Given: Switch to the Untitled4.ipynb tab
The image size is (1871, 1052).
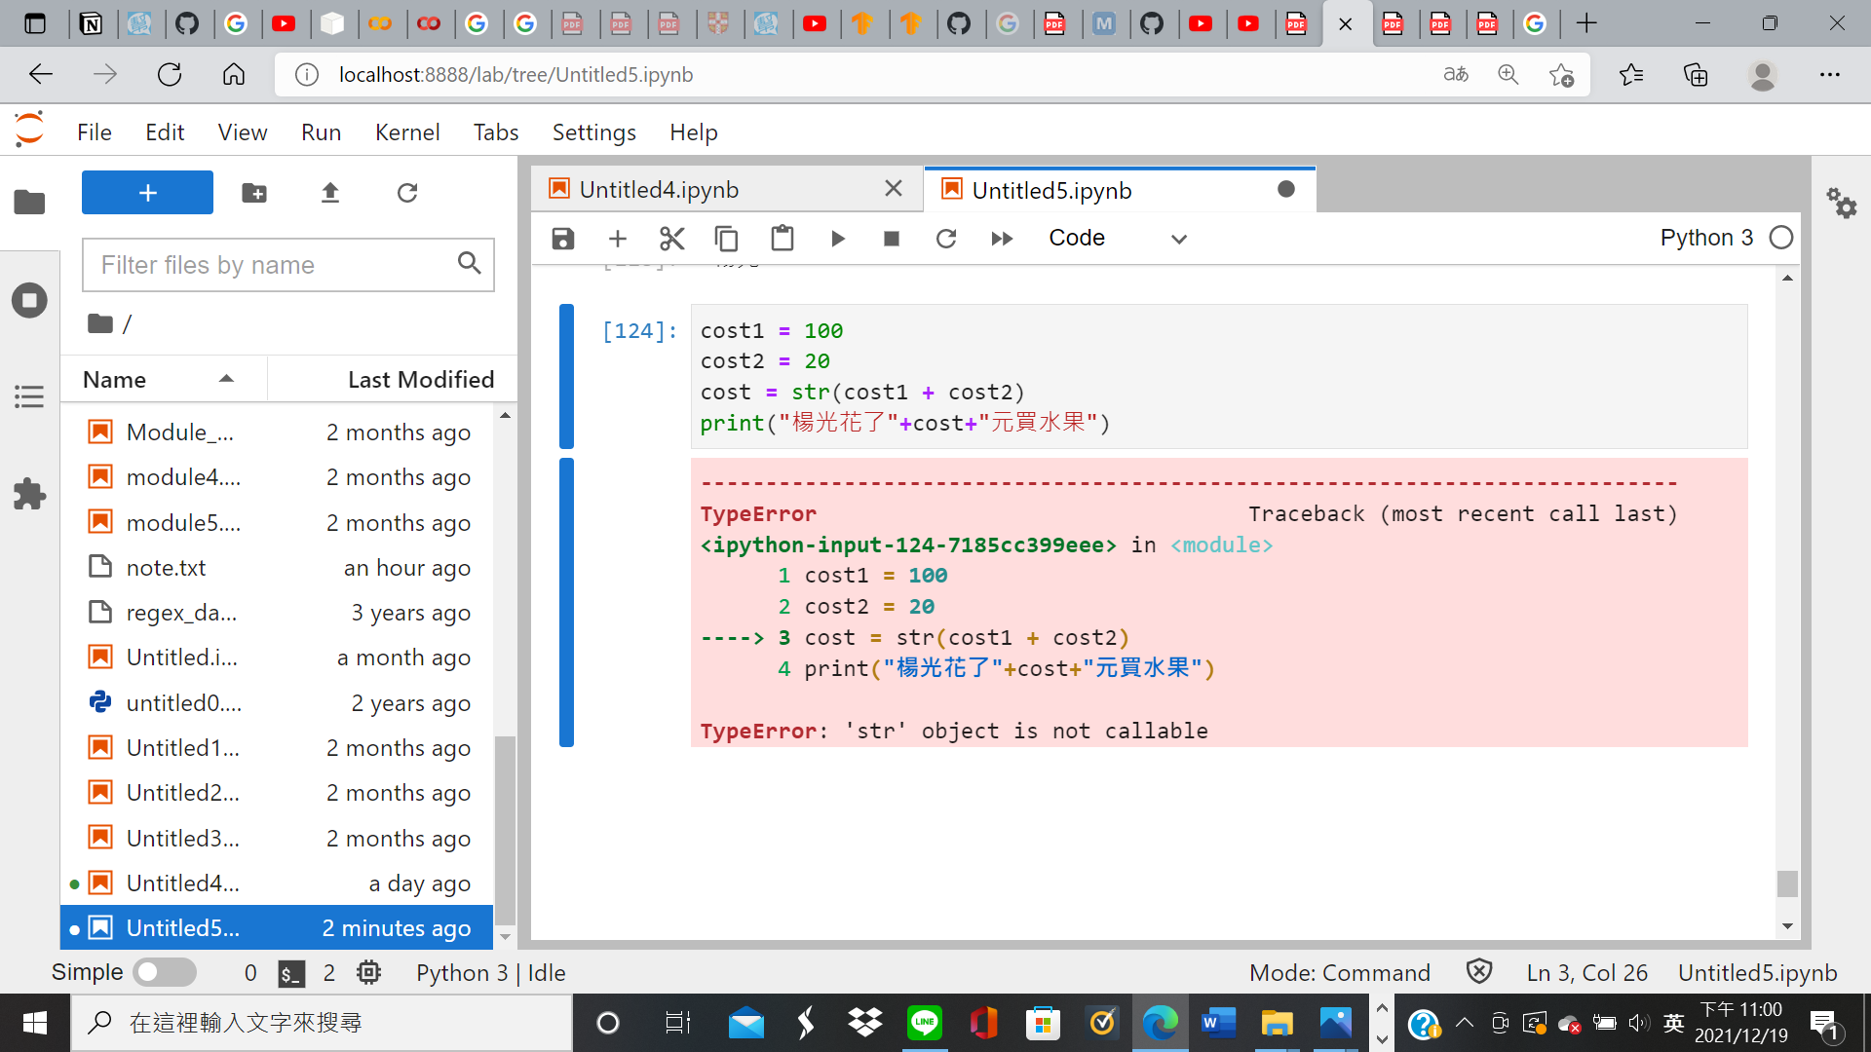Looking at the screenshot, I should (x=659, y=189).
